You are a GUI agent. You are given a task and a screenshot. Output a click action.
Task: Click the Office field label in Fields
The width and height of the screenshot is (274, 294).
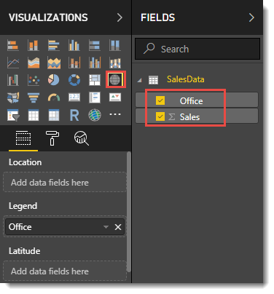(191, 101)
